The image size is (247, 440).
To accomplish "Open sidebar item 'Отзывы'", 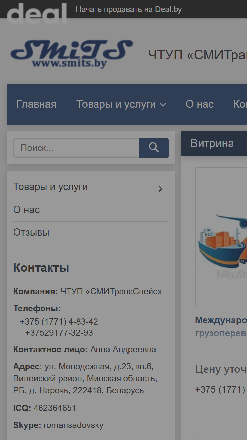I will coord(31,232).
